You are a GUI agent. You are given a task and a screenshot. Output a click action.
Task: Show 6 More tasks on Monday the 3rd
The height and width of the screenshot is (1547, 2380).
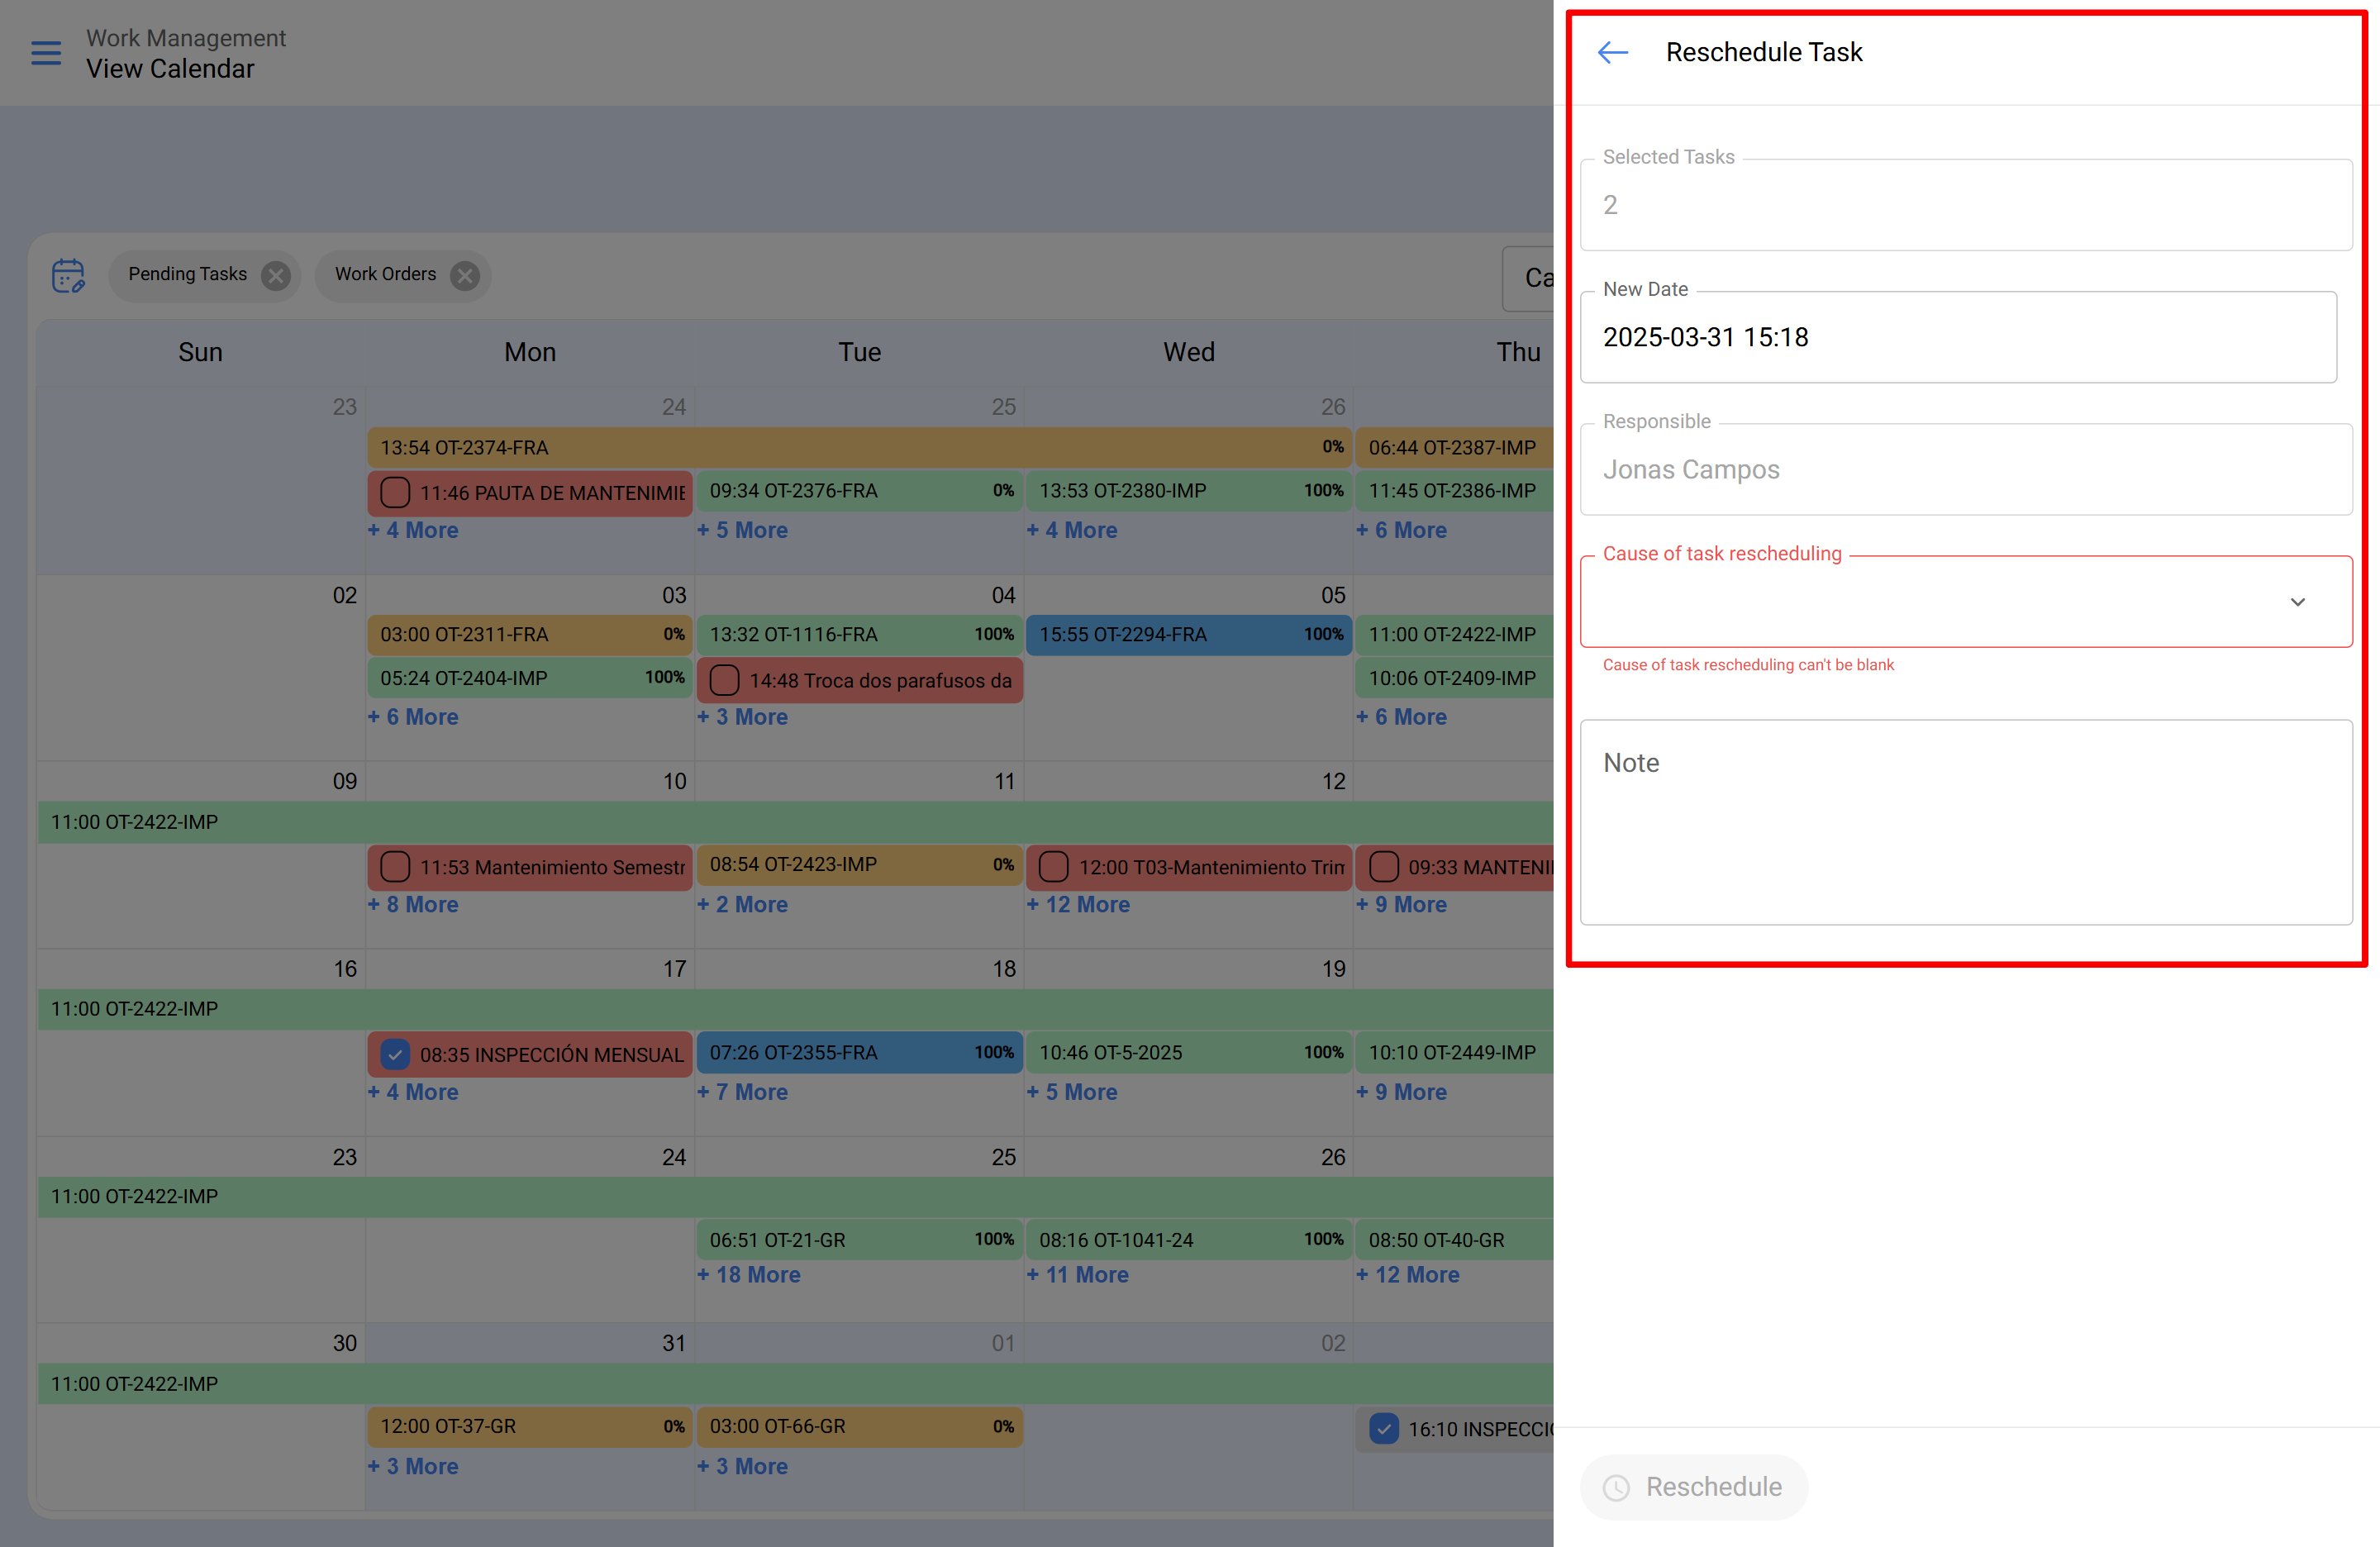click(413, 716)
